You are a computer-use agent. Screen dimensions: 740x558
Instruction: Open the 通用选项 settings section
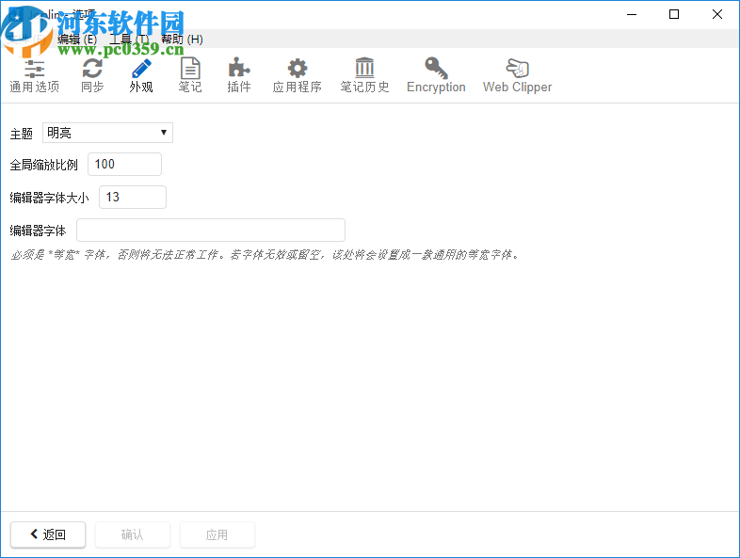(35, 75)
